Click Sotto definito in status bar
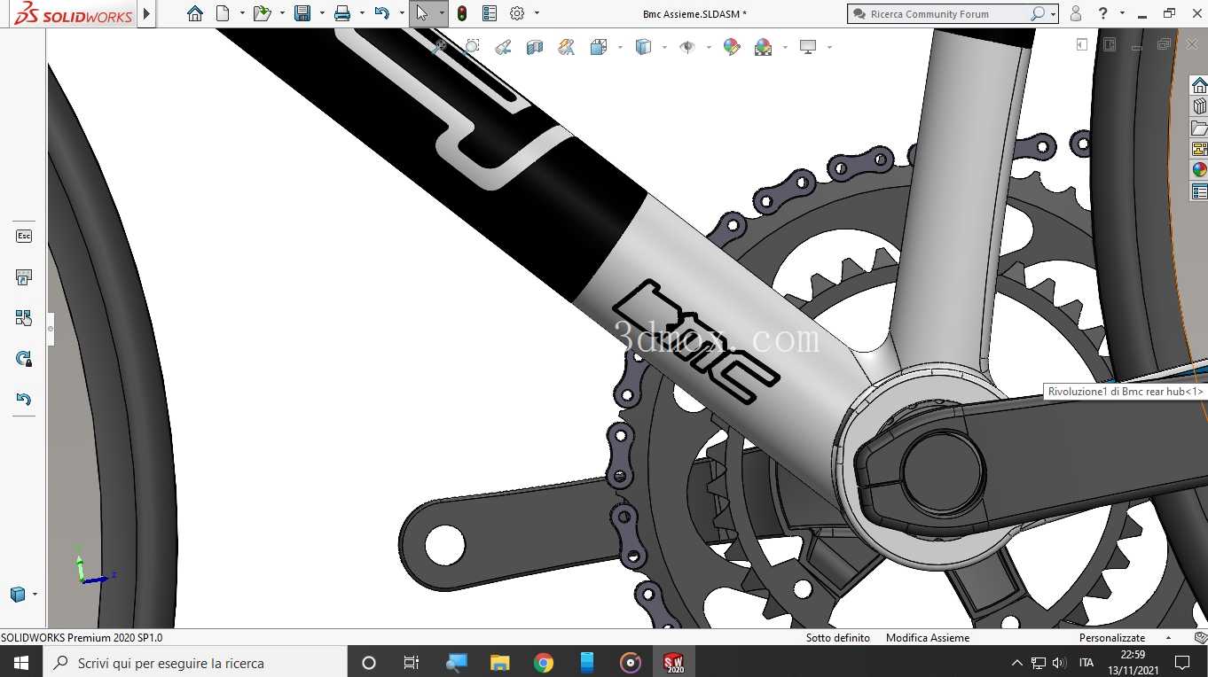 [838, 638]
